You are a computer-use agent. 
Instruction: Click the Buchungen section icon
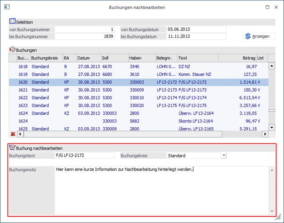(12, 50)
